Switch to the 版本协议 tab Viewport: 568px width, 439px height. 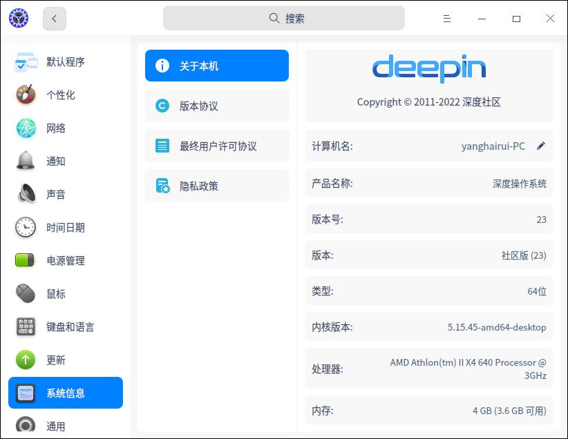217,106
